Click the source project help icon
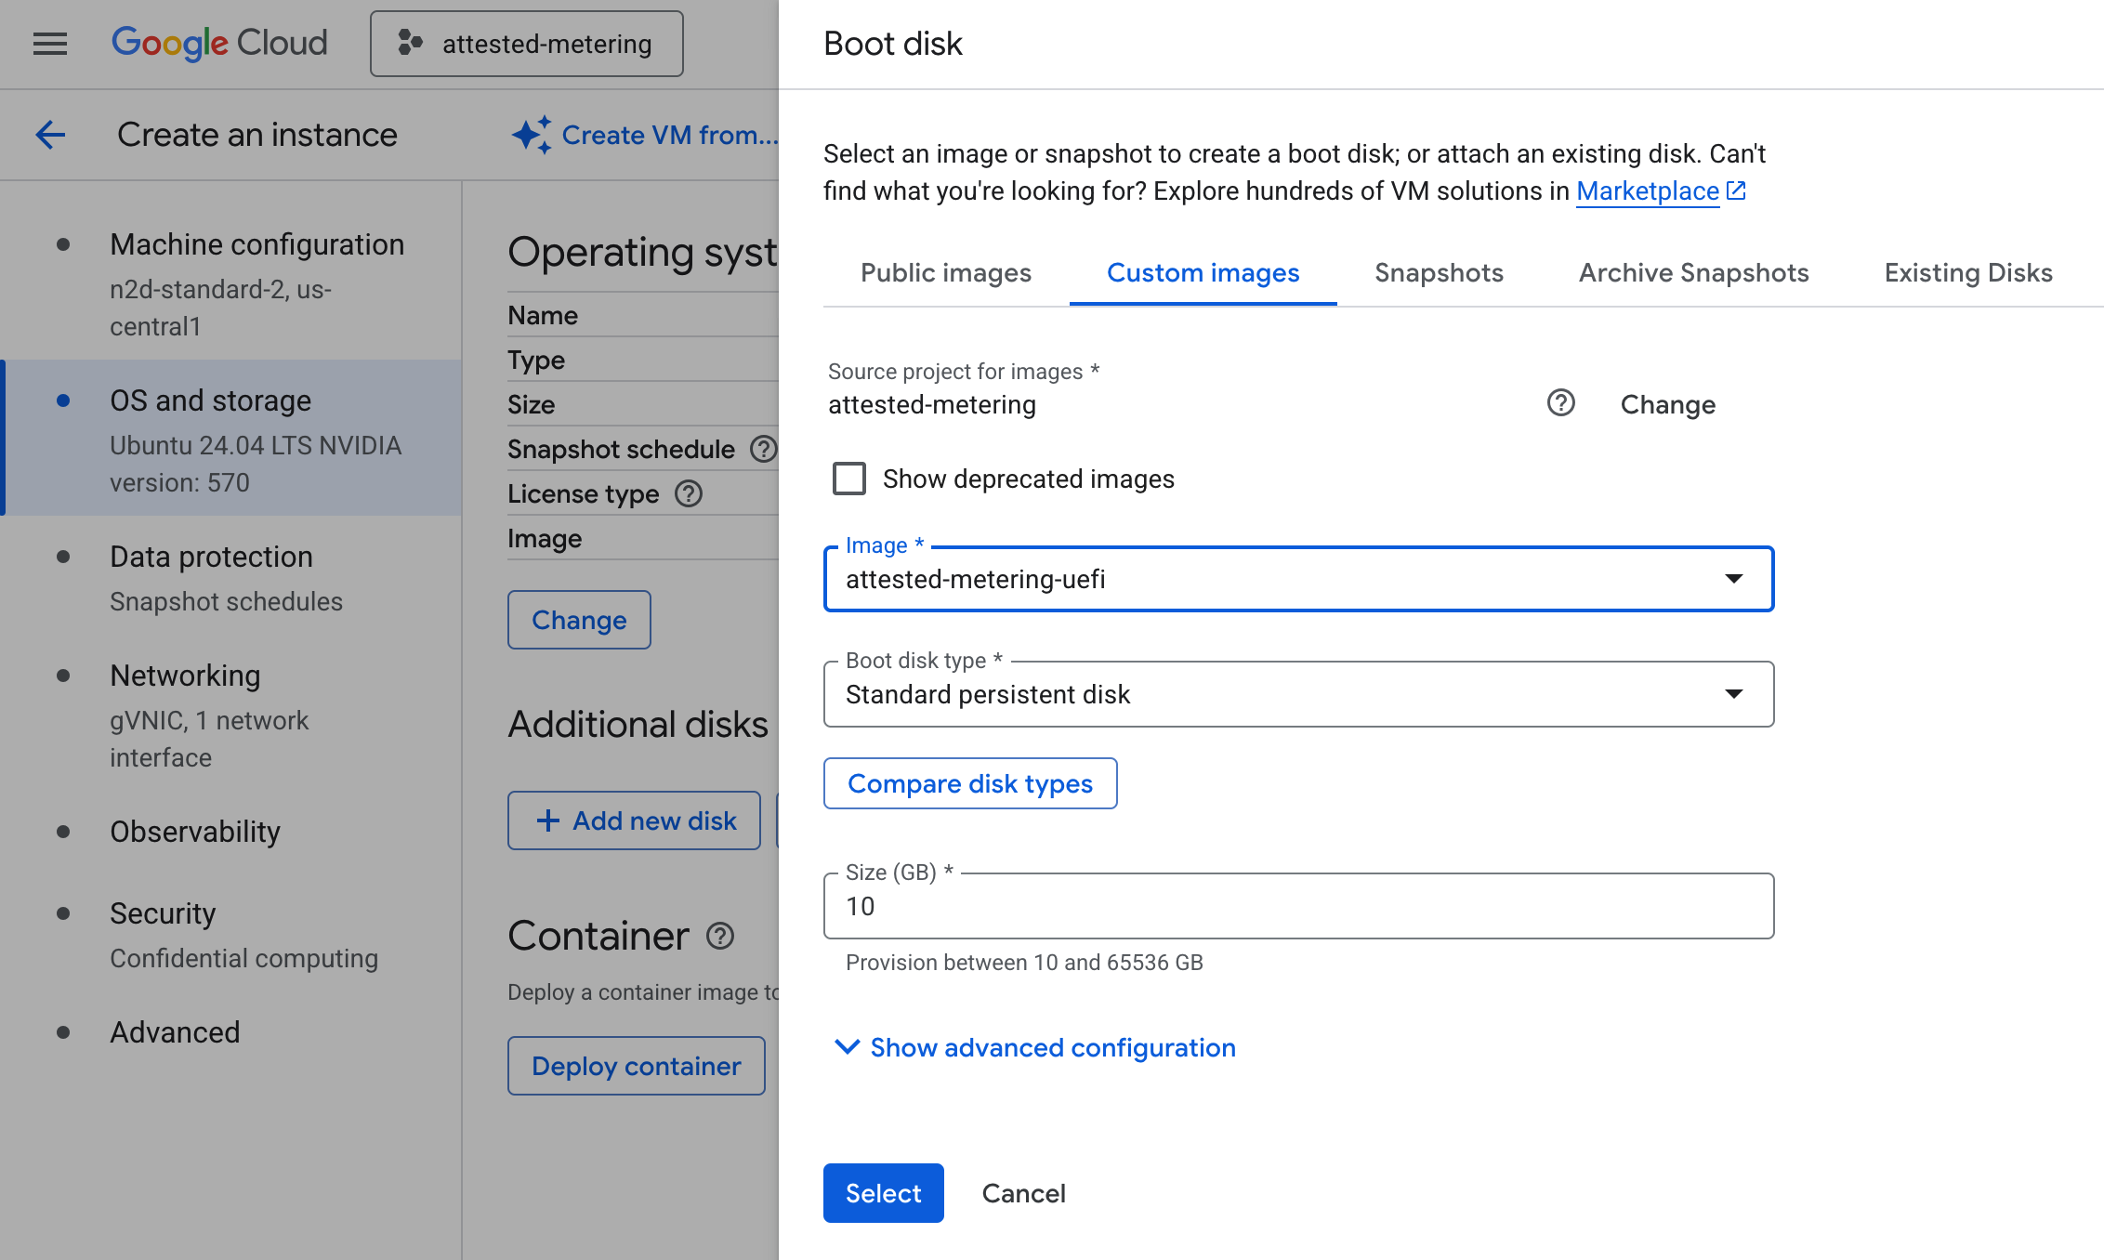 pos(1561,403)
